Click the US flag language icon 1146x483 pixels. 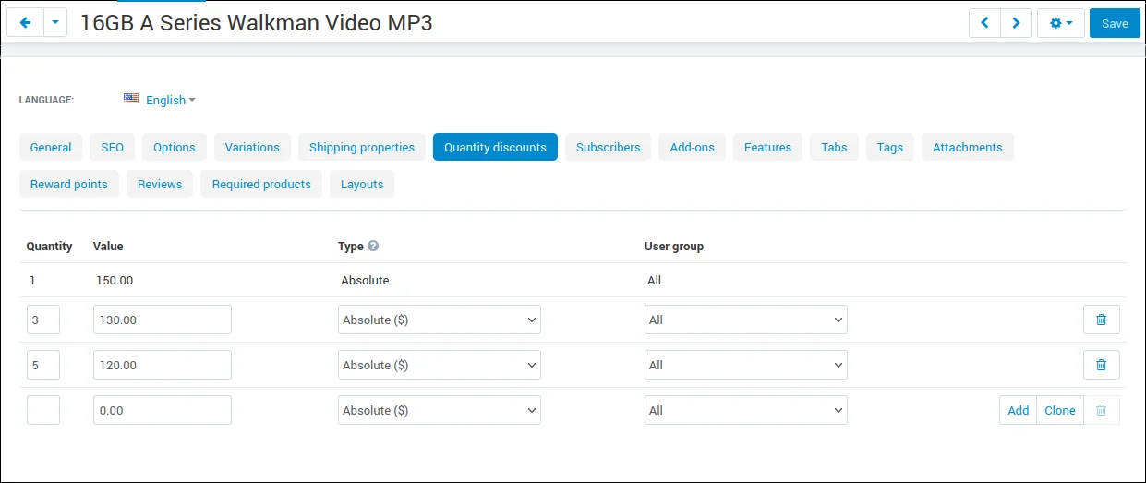(x=131, y=99)
